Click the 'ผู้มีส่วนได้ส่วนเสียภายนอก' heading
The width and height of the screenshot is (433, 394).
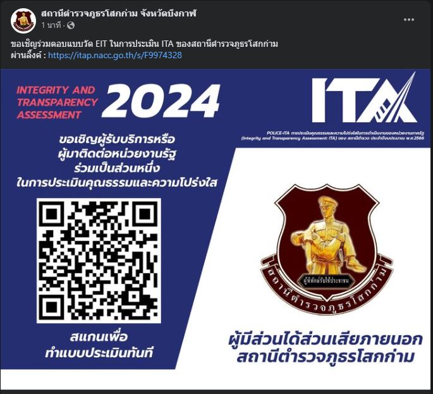[326, 340]
